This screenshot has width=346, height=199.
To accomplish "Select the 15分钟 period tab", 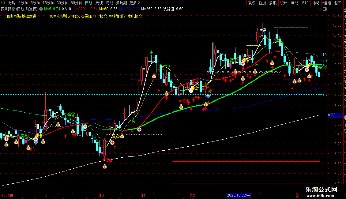I will pos(48,3).
